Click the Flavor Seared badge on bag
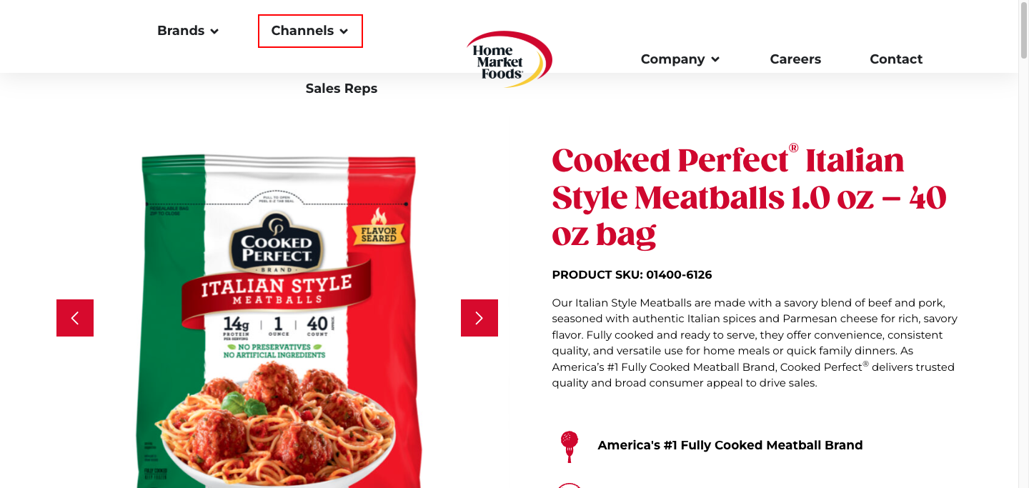The width and height of the screenshot is (1029, 488). 379,227
